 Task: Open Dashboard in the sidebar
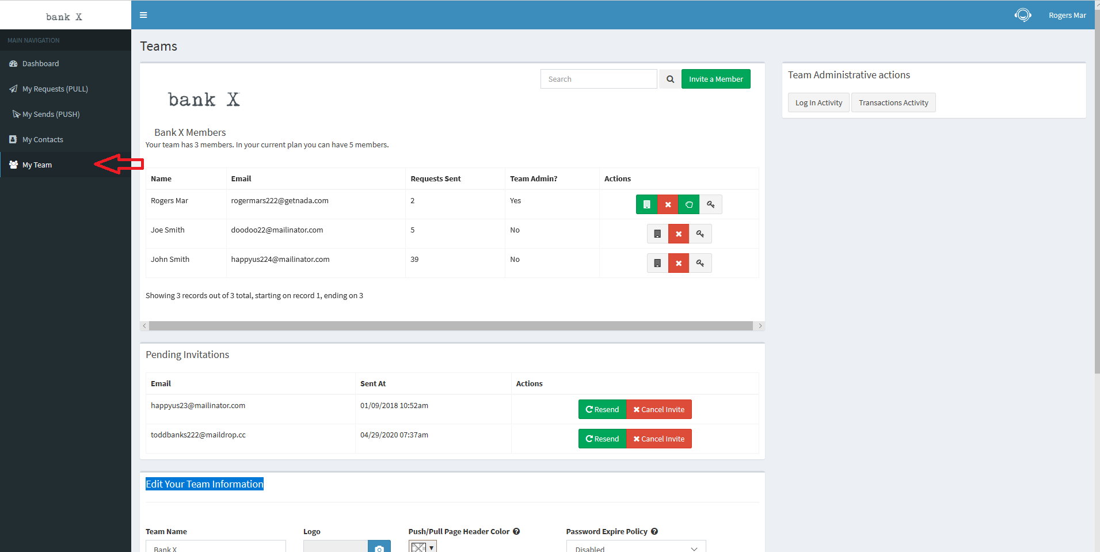tap(40, 63)
